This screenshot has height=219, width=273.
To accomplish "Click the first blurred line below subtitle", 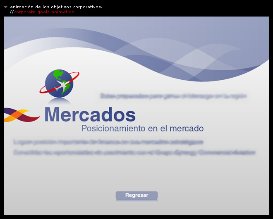I will [x=108, y=142].
